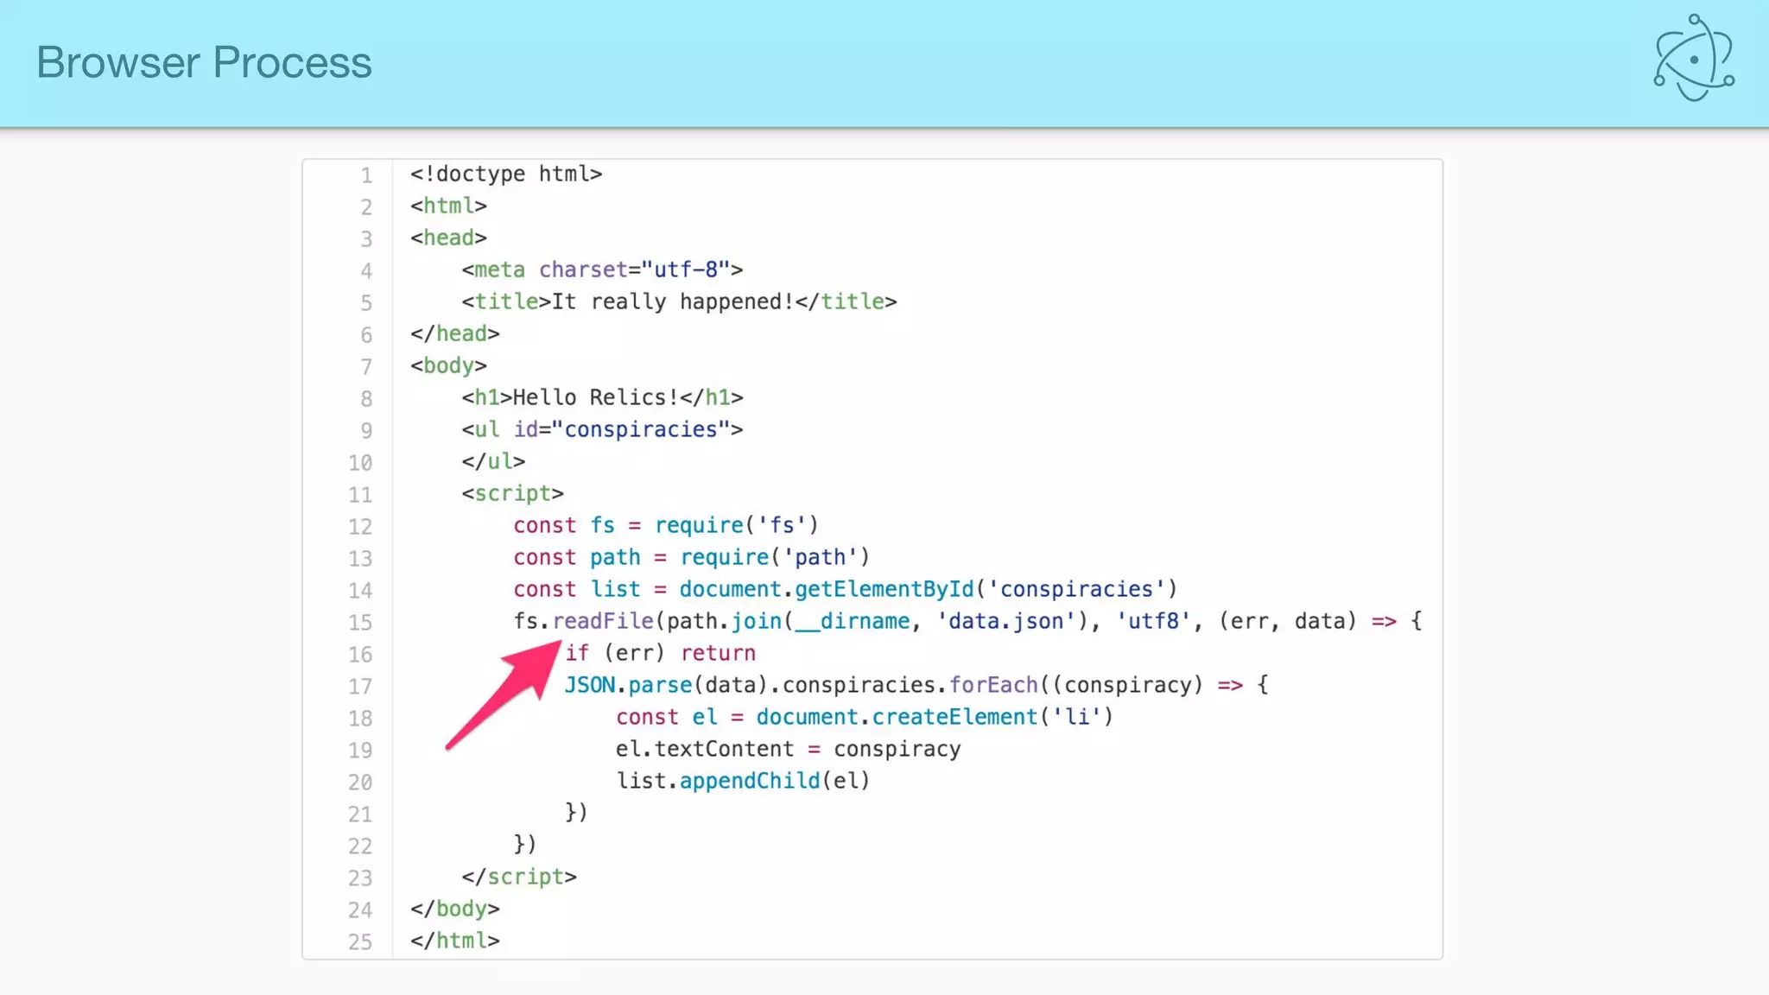The image size is (1769, 995).
Task: Click the 'if (err) return' statement
Action: click(660, 653)
